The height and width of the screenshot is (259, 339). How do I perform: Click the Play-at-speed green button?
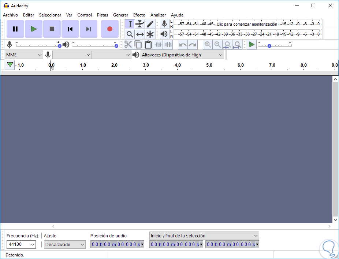(252, 45)
